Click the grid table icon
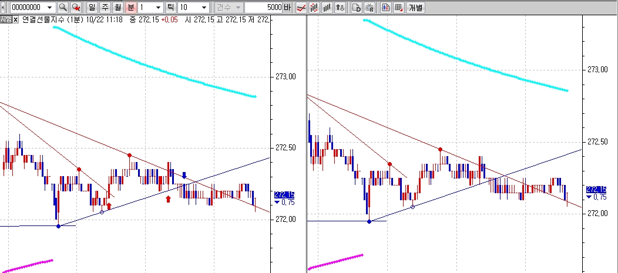618x273 pixels. 399,8
